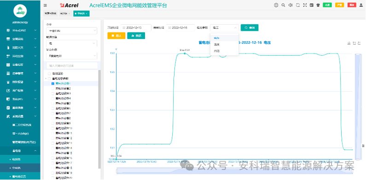Click the green status badge in the header
Viewport: 366px width, 180px height.
click(x=327, y=5)
